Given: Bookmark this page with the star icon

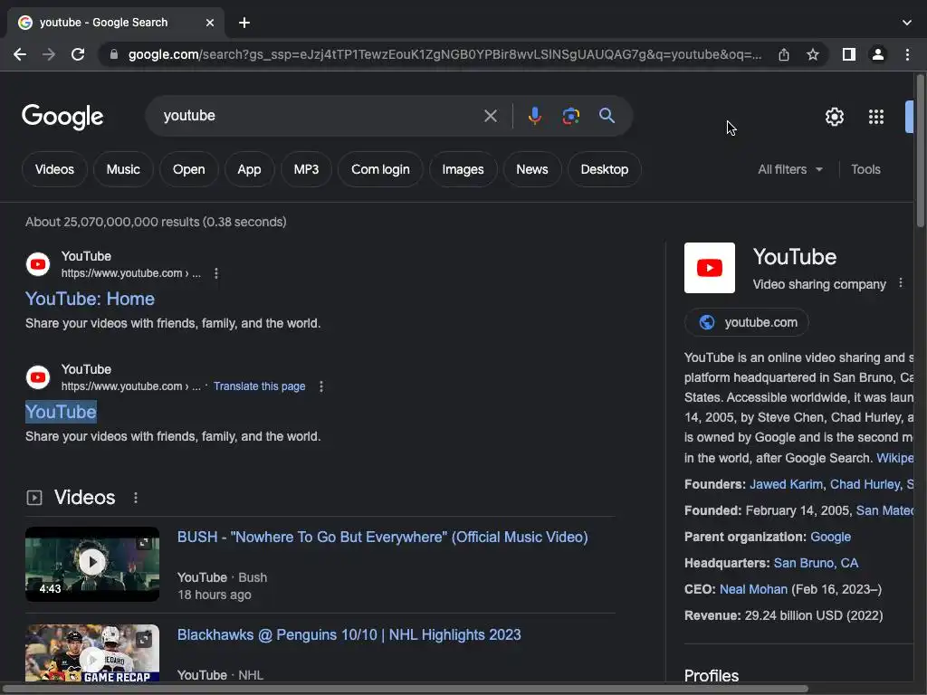Looking at the screenshot, I should pyautogui.click(x=813, y=54).
